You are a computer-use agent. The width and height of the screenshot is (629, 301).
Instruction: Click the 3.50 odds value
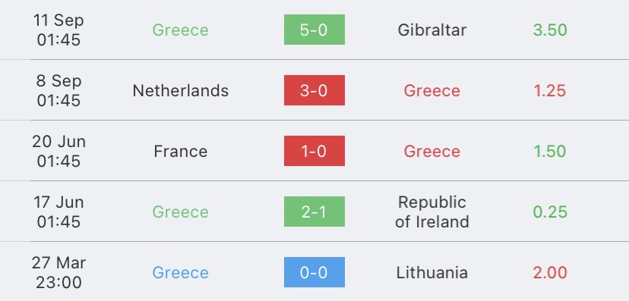[x=550, y=30]
